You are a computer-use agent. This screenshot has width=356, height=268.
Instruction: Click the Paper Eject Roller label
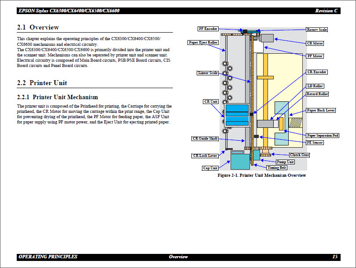[203, 42]
